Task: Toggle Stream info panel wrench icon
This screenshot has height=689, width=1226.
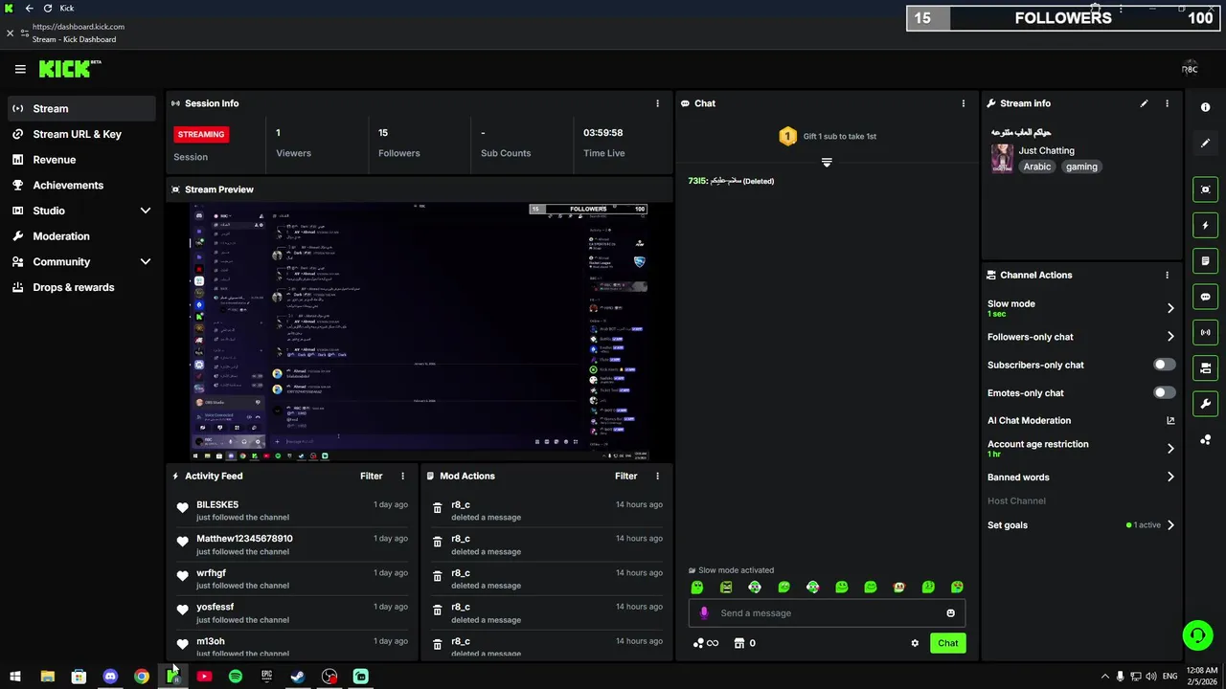Action: (x=1205, y=404)
